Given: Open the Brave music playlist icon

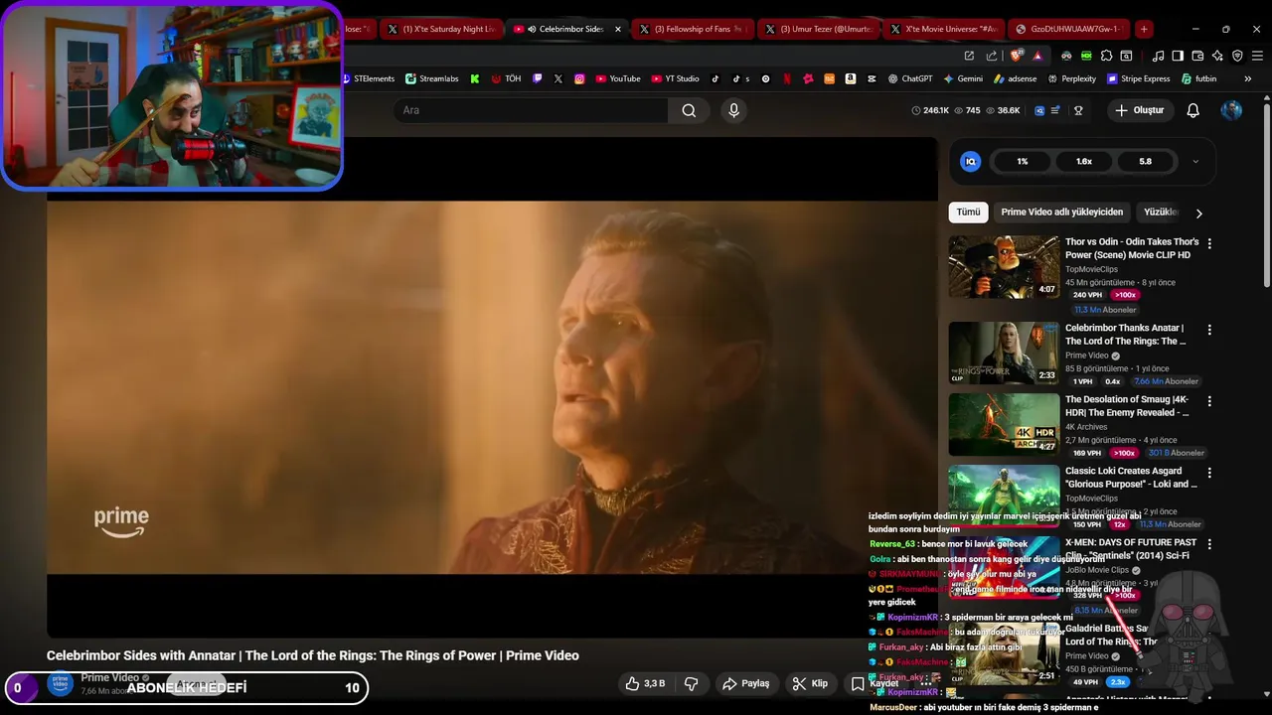Looking at the screenshot, I should pyautogui.click(x=1158, y=56).
